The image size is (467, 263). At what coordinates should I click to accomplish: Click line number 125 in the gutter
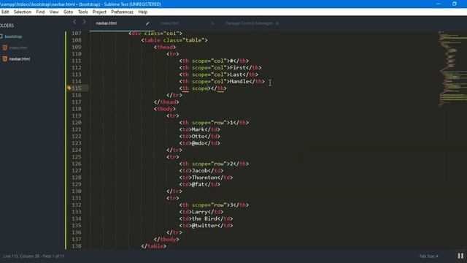77,157
